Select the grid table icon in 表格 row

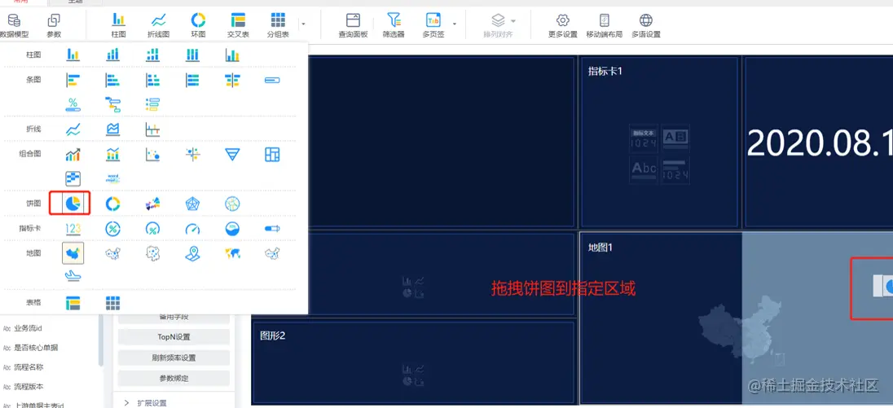[x=112, y=302]
